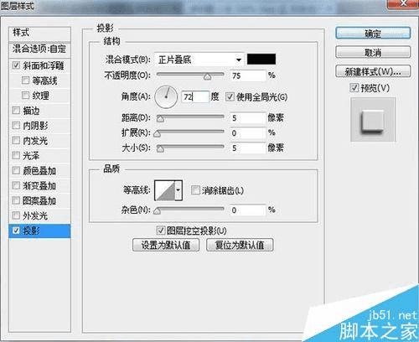The height and width of the screenshot is (342, 419).
Task: Confirm with the 确定 button
Action: (x=373, y=34)
